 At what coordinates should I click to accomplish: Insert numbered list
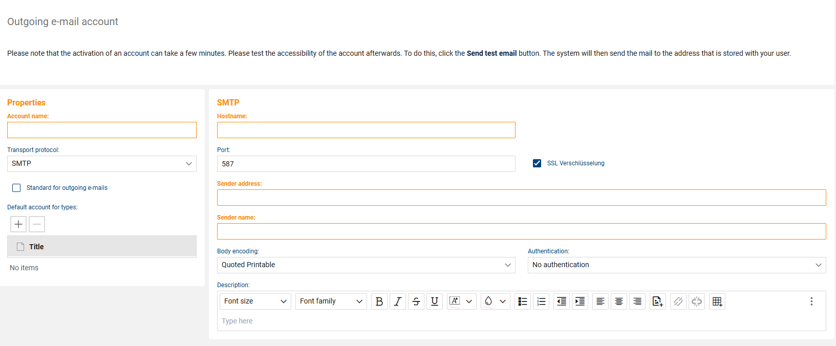coord(541,301)
